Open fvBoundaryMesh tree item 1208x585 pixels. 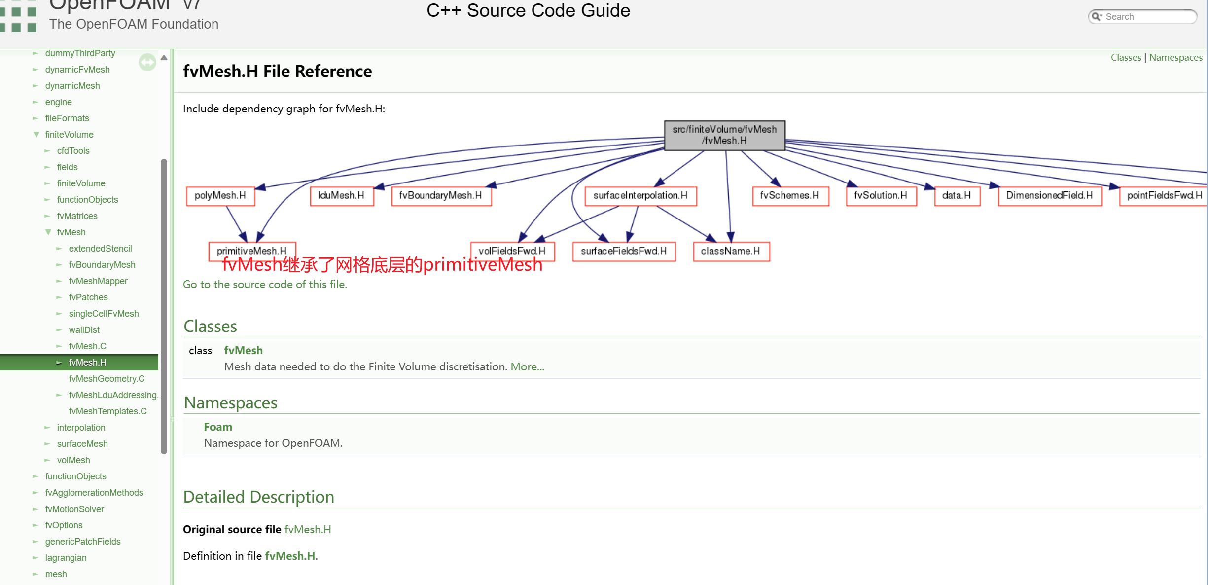point(102,265)
